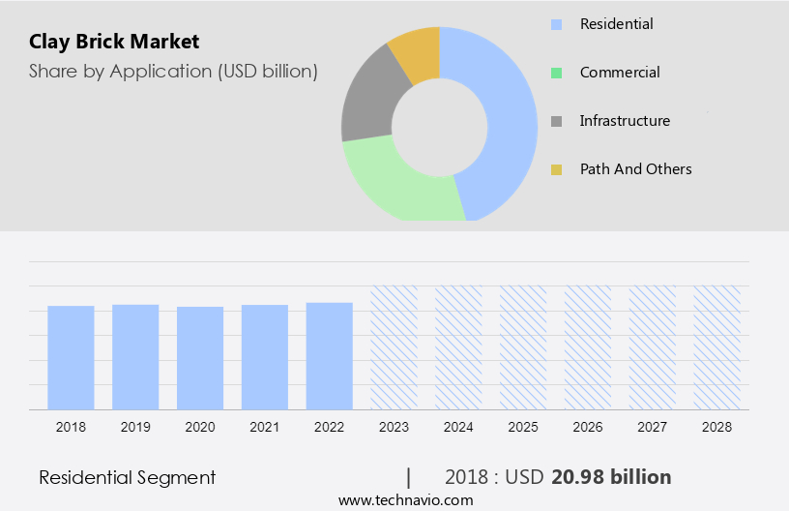
Task: Click the 2020 axis label
Action: point(200,427)
